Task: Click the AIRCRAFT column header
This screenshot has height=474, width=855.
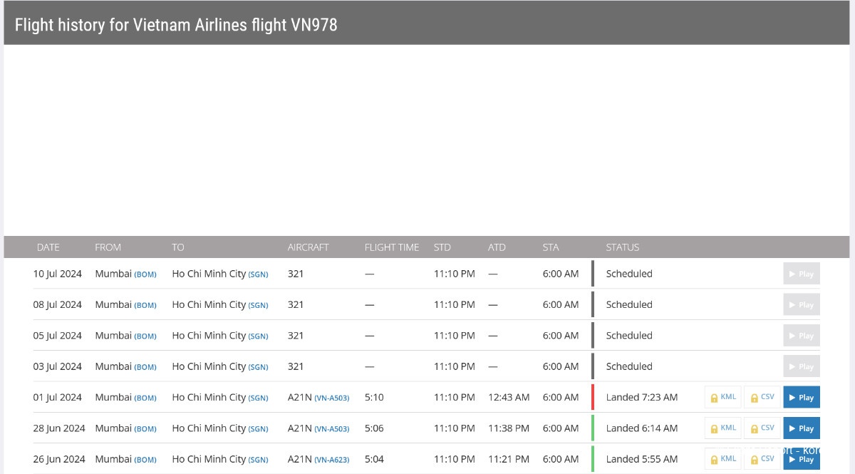Action: click(309, 247)
